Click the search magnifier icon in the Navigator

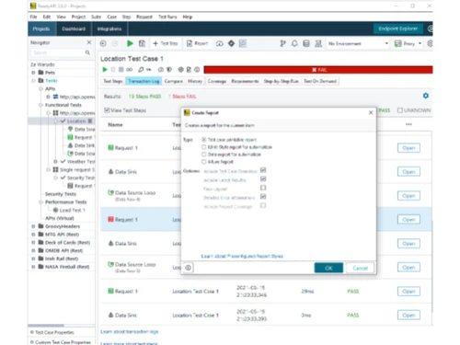(x=87, y=52)
